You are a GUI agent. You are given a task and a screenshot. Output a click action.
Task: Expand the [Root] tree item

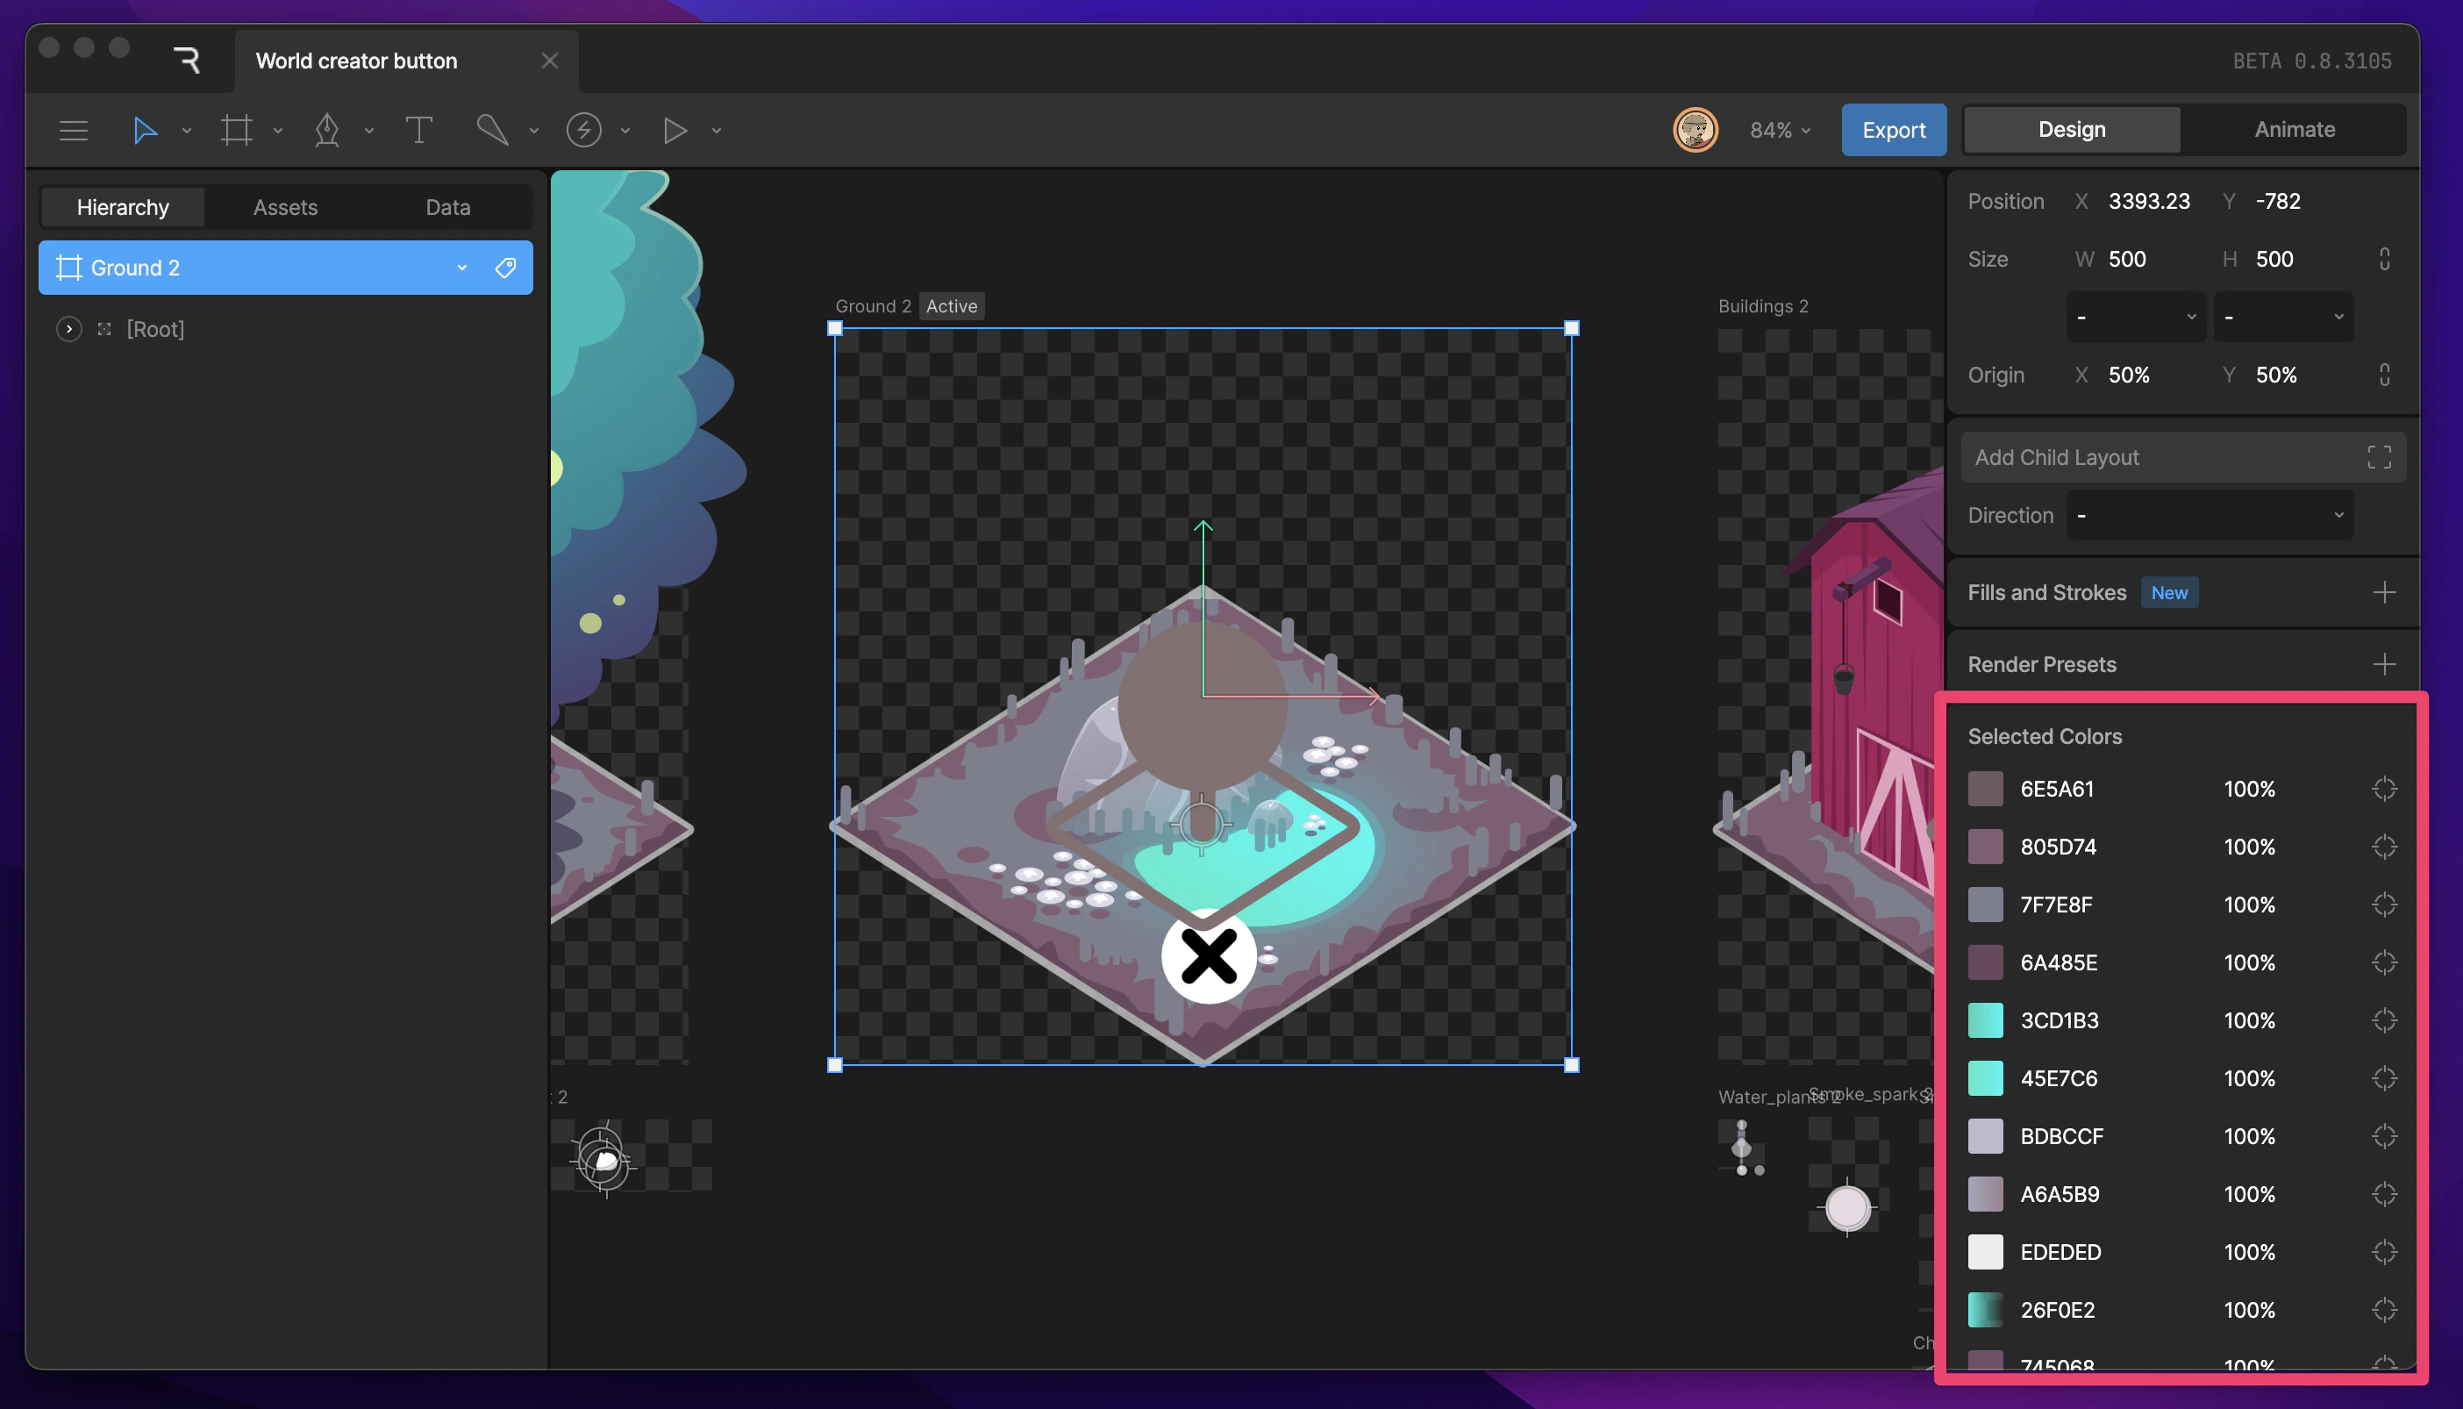68,329
